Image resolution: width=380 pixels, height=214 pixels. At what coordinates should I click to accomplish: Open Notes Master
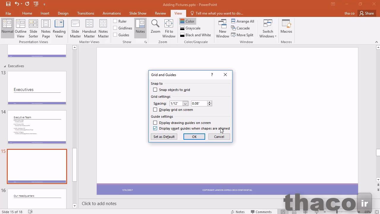pyautogui.click(x=103, y=29)
